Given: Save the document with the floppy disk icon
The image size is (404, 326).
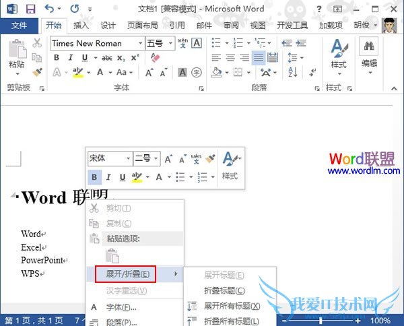Looking at the screenshot, I should tap(31, 9).
